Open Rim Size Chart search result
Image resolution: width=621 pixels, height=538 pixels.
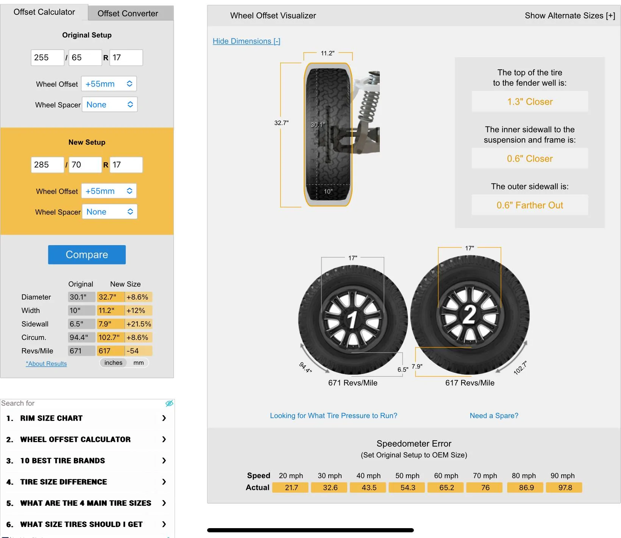coord(51,418)
